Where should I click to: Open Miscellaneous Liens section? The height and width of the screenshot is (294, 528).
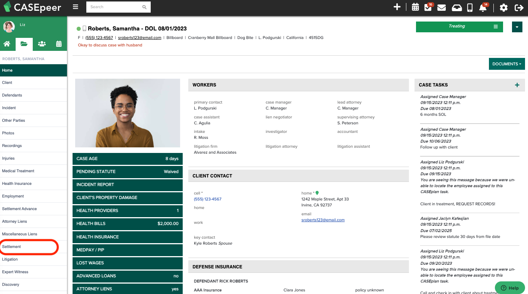(x=33, y=234)
